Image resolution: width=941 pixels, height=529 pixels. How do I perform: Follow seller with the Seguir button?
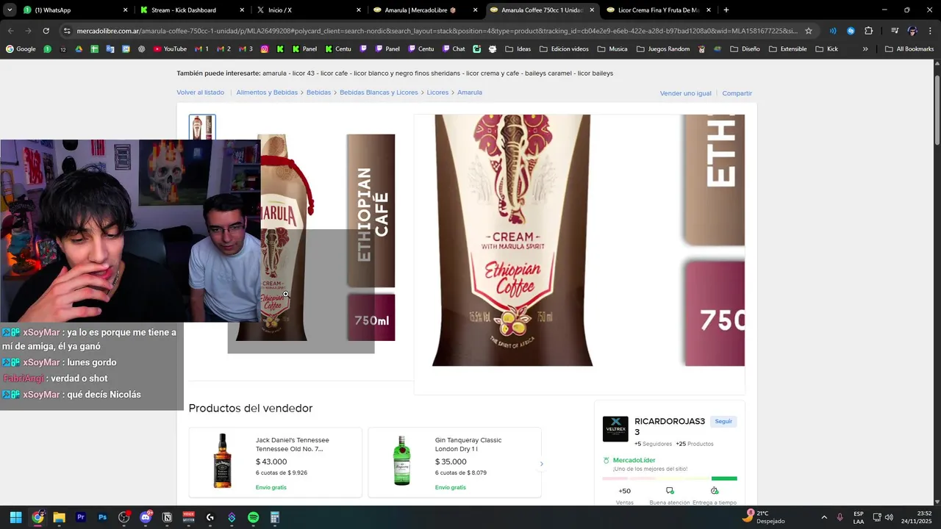tap(723, 422)
